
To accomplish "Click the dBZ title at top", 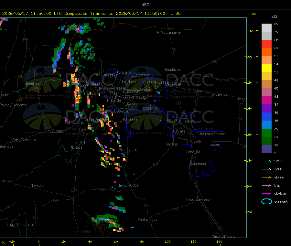I will click(x=145, y=5).
